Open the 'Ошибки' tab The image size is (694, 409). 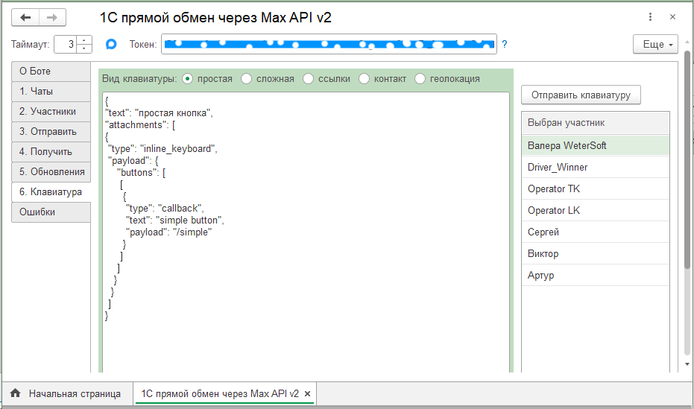(x=51, y=212)
